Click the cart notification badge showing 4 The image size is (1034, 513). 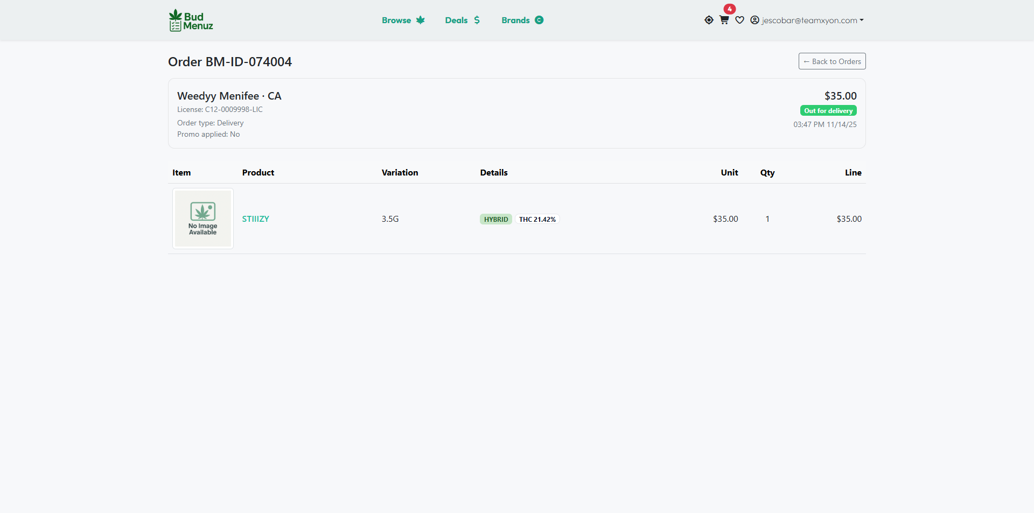click(x=730, y=9)
